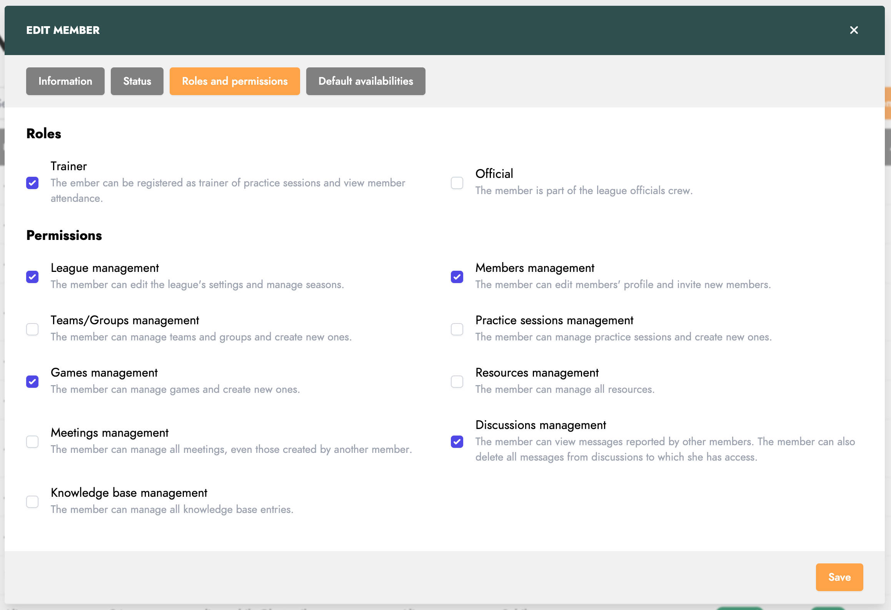The height and width of the screenshot is (610, 891).
Task: Click the Discussions management label
Action: coord(541,425)
